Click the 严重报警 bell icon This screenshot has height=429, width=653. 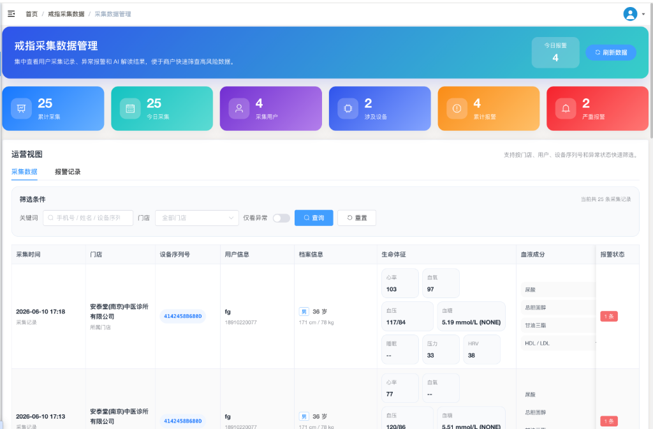pyautogui.click(x=566, y=109)
